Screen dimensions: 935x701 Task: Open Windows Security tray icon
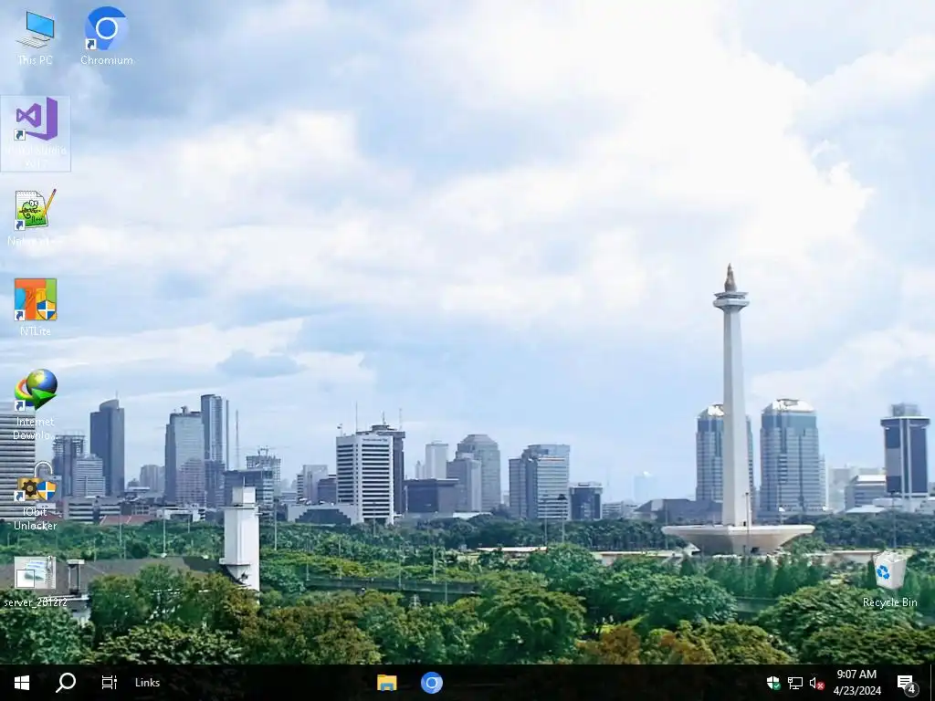[x=773, y=683]
